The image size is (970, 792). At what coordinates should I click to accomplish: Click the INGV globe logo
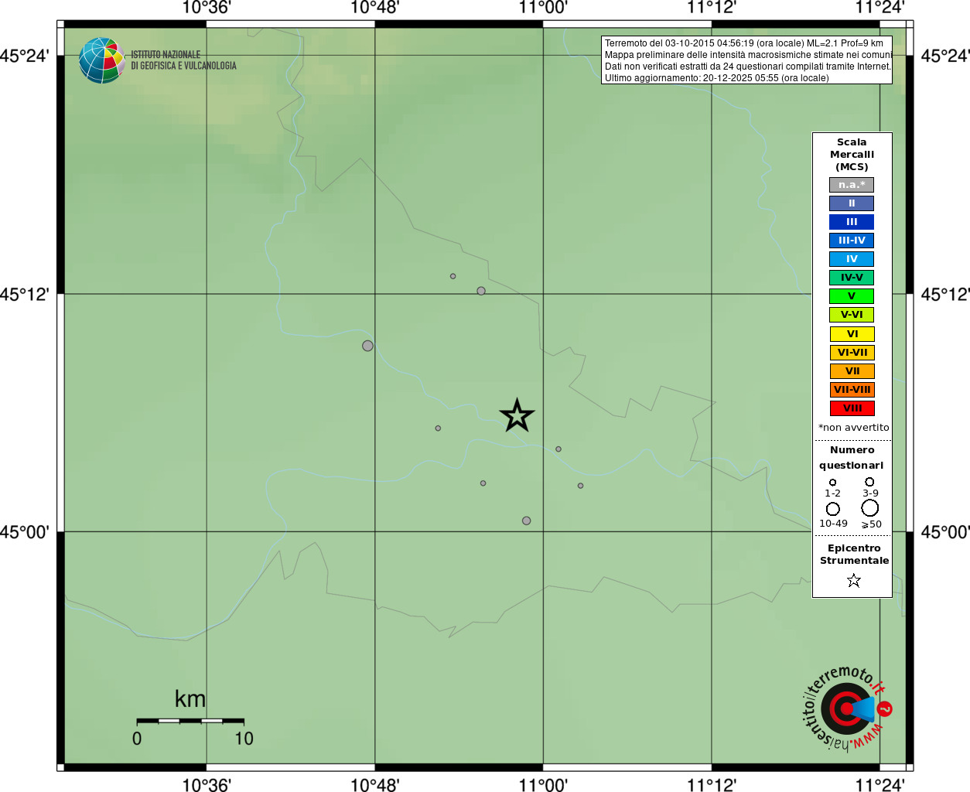point(101,60)
